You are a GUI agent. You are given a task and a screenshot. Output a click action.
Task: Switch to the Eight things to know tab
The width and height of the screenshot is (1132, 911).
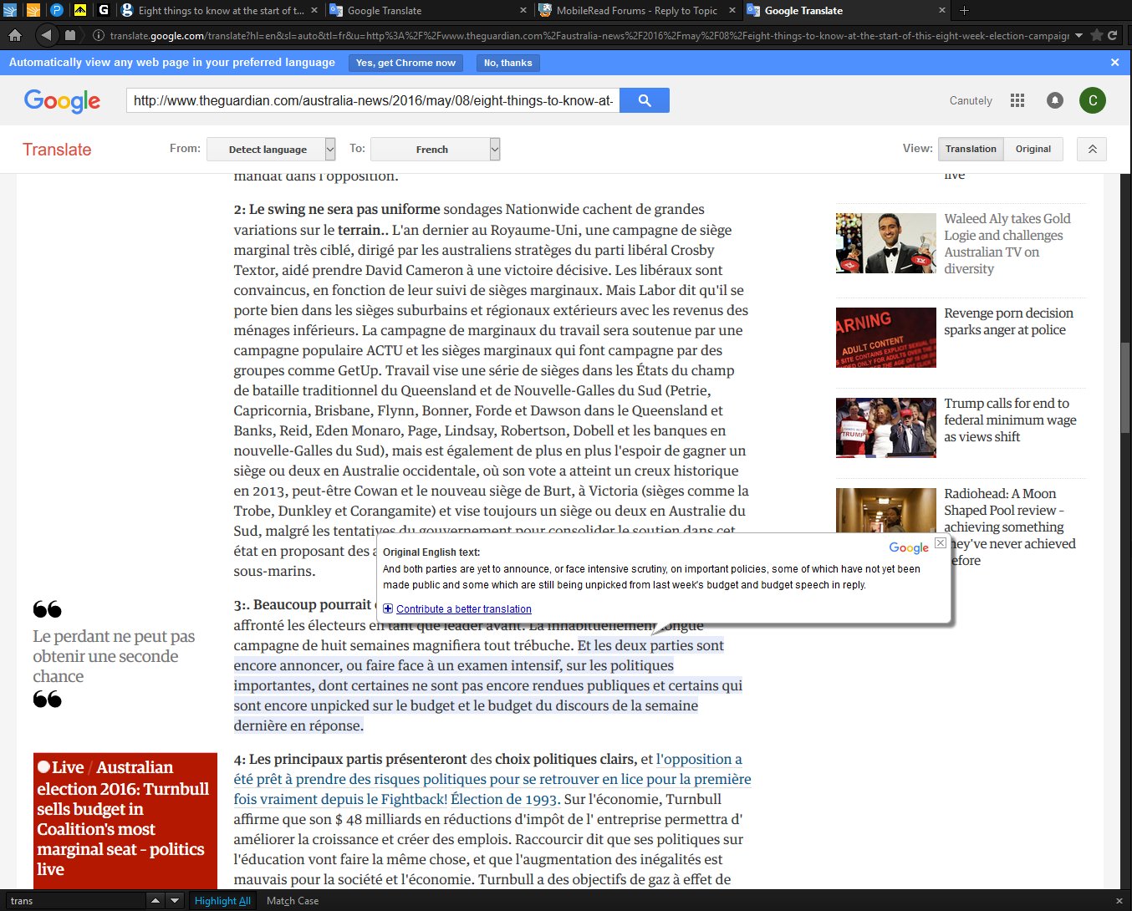click(x=220, y=10)
